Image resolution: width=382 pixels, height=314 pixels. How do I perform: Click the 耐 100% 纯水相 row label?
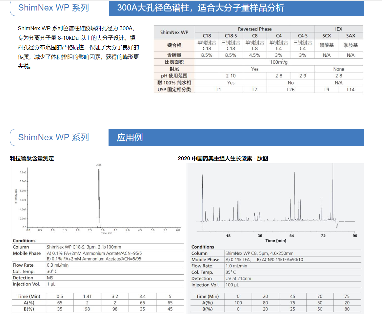174,83
